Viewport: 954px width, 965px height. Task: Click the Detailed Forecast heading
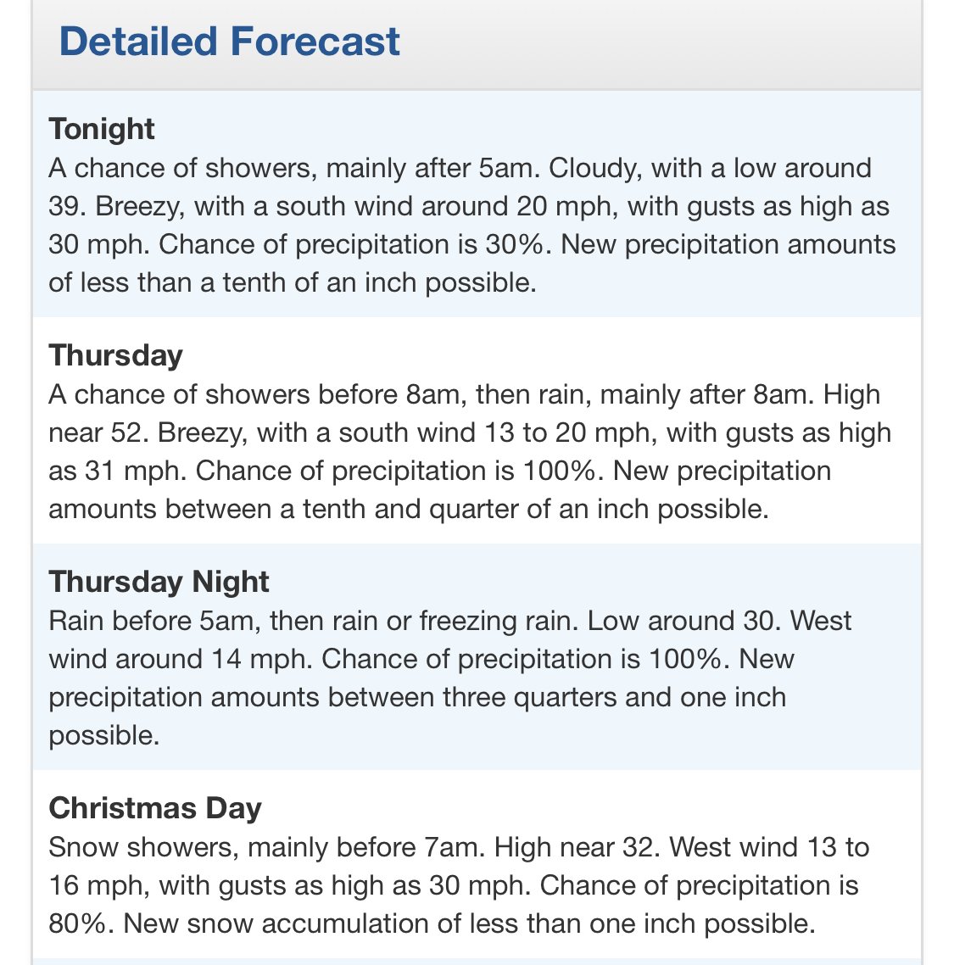pos(229,42)
